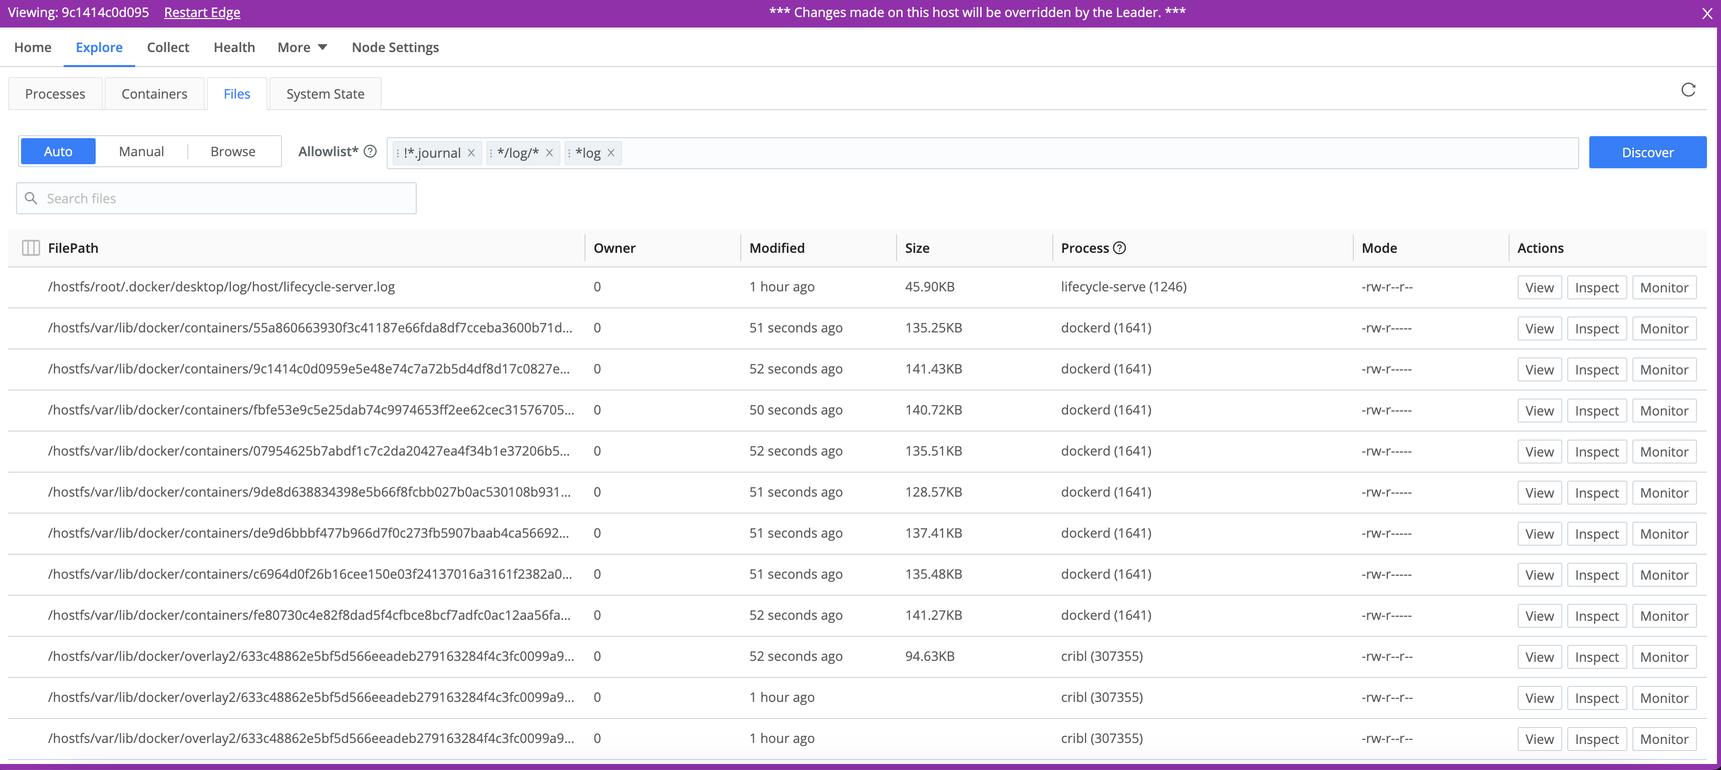
Task: Open the column selector icon beside FilePath
Action: coord(31,248)
